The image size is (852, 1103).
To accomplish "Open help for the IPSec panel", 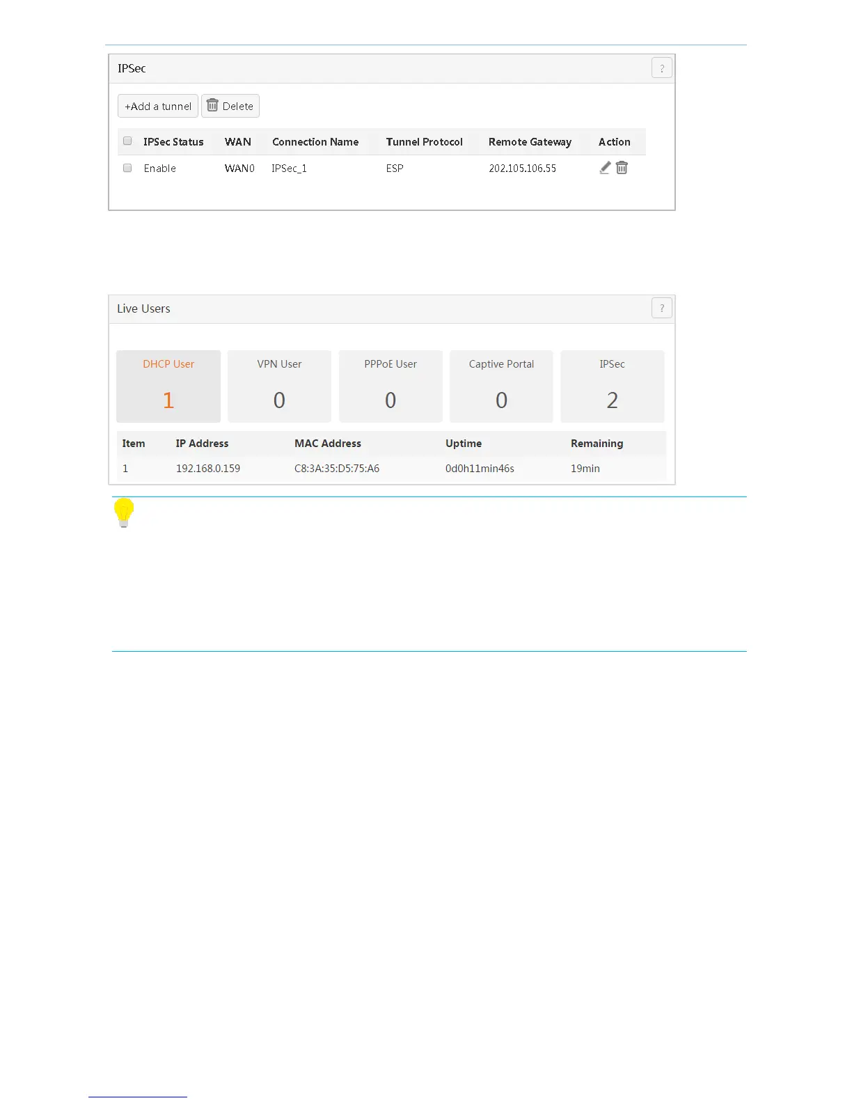I will tap(661, 68).
